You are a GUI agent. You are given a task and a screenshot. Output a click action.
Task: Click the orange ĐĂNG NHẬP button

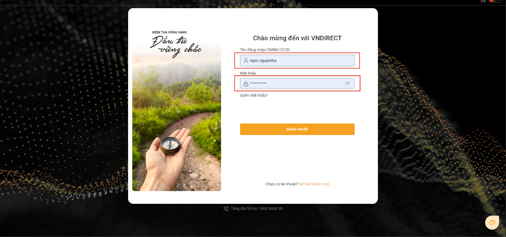pos(297,129)
